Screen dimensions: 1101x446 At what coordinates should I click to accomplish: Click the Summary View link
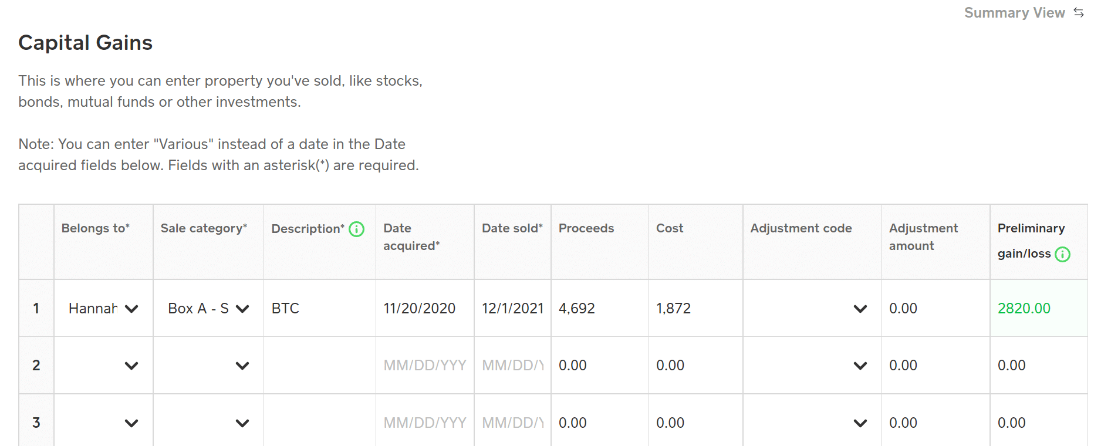click(x=1015, y=12)
